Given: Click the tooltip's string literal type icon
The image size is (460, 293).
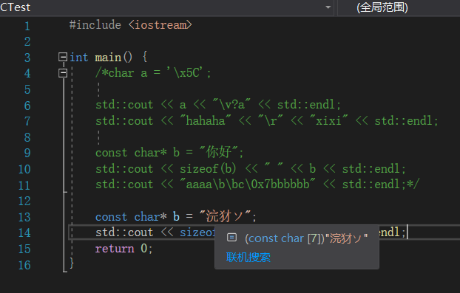Looking at the screenshot, I should pos(231,238).
